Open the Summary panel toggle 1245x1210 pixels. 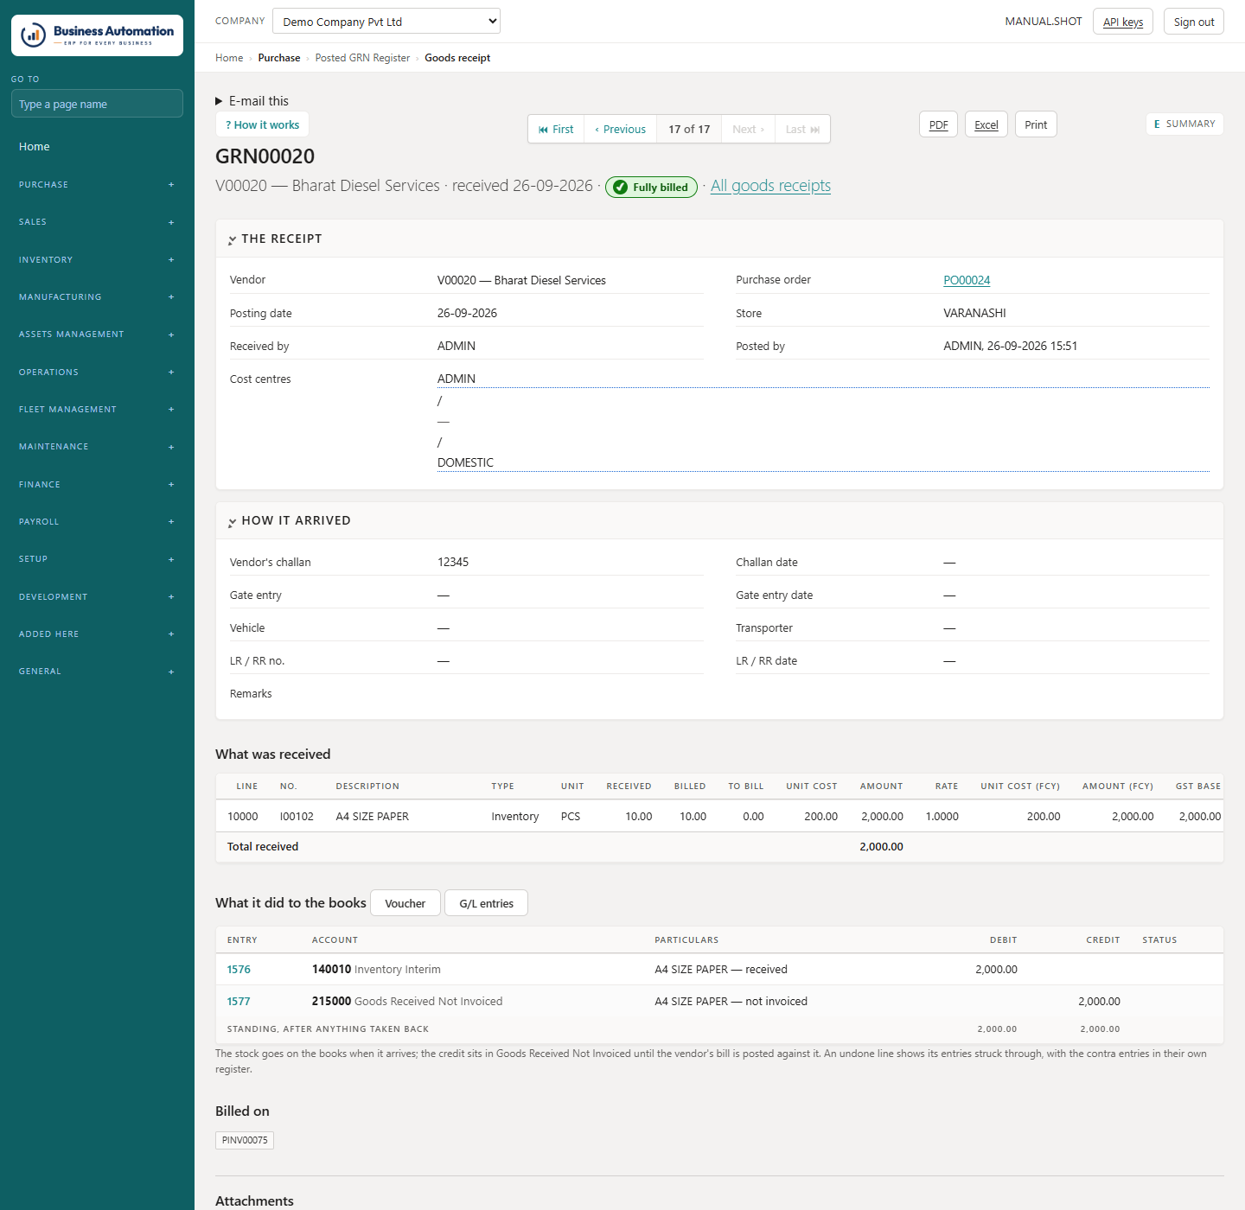(x=1184, y=124)
